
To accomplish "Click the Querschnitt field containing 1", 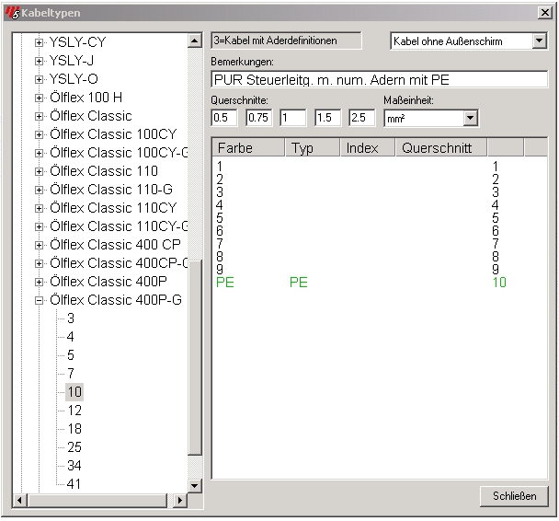I will [293, 118].
